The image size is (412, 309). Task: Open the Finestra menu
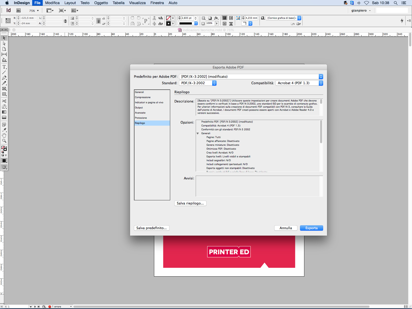tap(157, 3)
